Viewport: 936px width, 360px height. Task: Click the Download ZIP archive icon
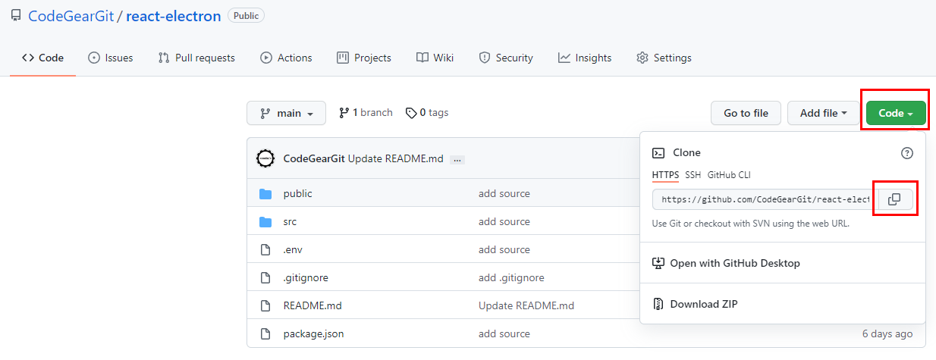tap(658, 304)
